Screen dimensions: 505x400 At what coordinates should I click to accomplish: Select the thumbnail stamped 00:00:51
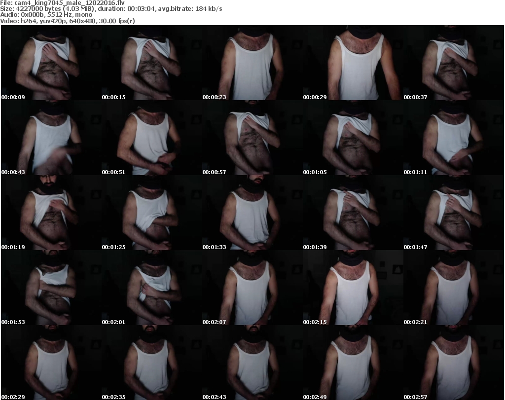pos(152,138)
